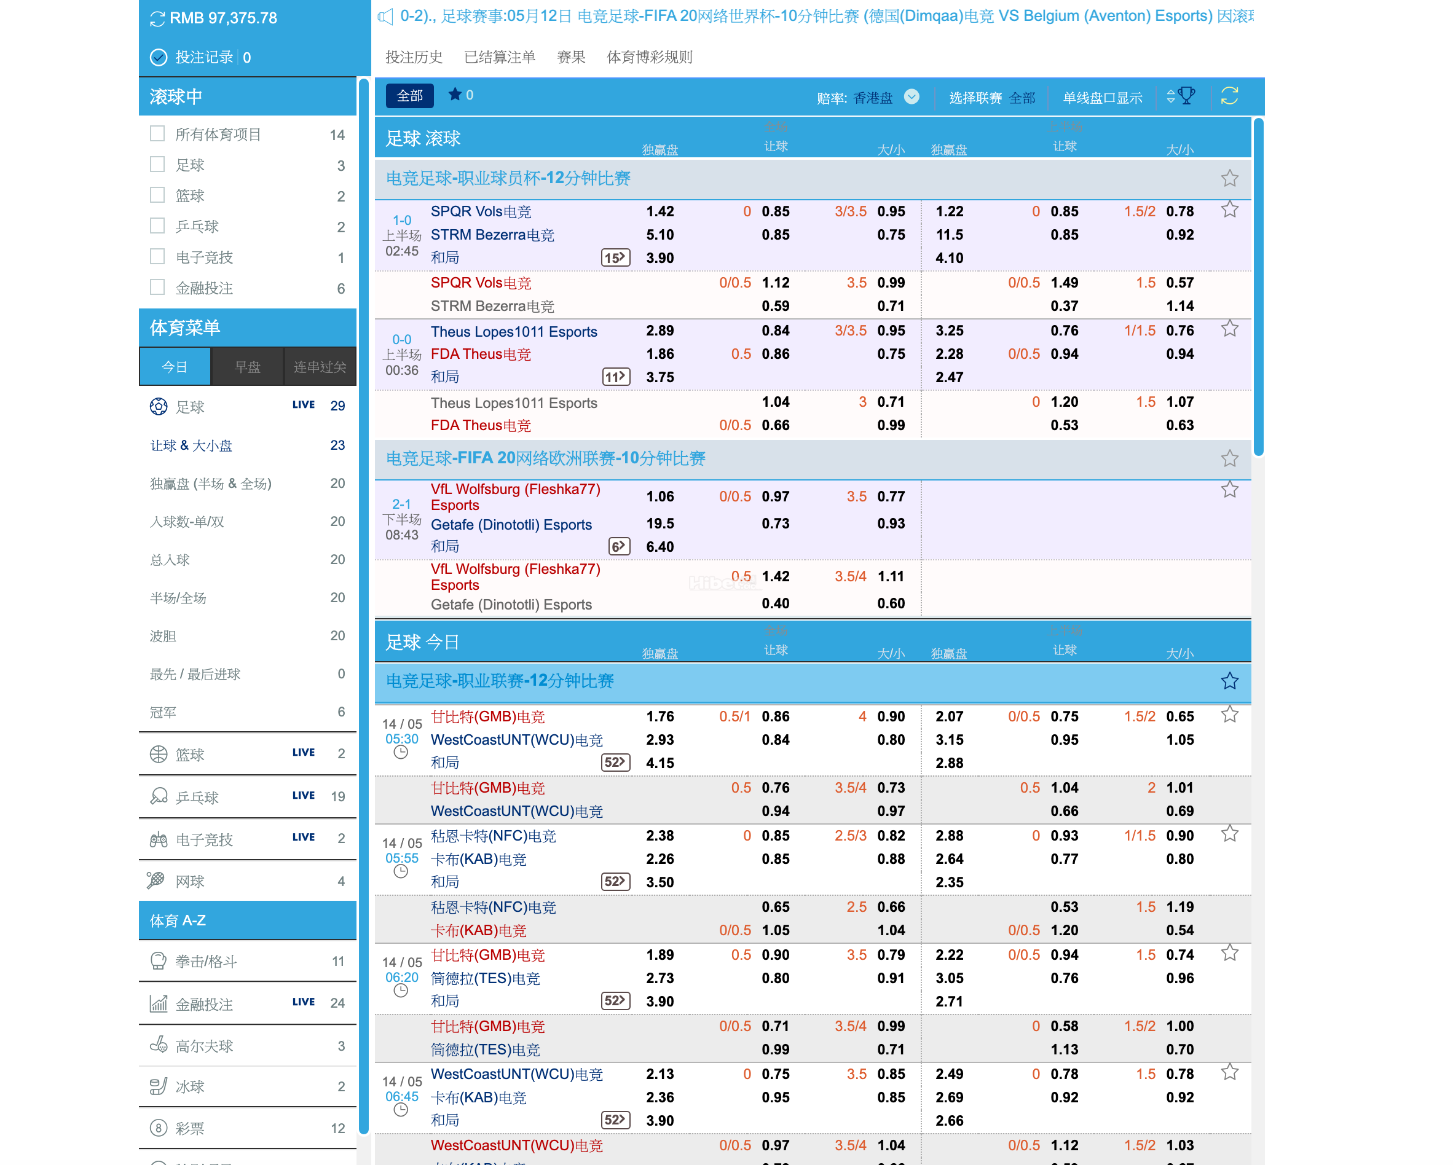The width and height of the screenshot is (1453, 1165).
Task: Open the 赔率 香港盘 dropdown
Action: point(911,97)
